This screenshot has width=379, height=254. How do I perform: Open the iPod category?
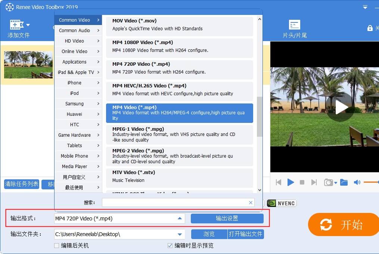click(x=78, y=93)
